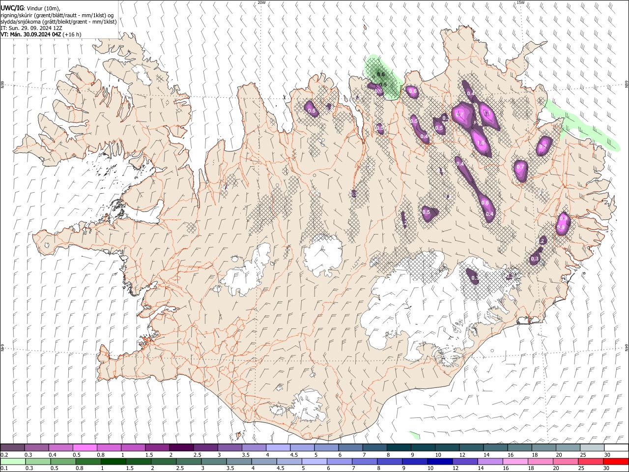Image resolution: width=629 pixels, height=472 pixels.
Task: Click the '20W' longitude label
Action: tap(261, 2)
